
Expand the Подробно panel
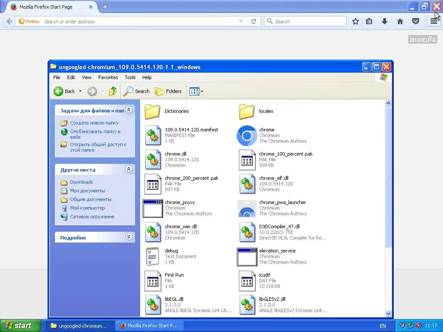129,237
